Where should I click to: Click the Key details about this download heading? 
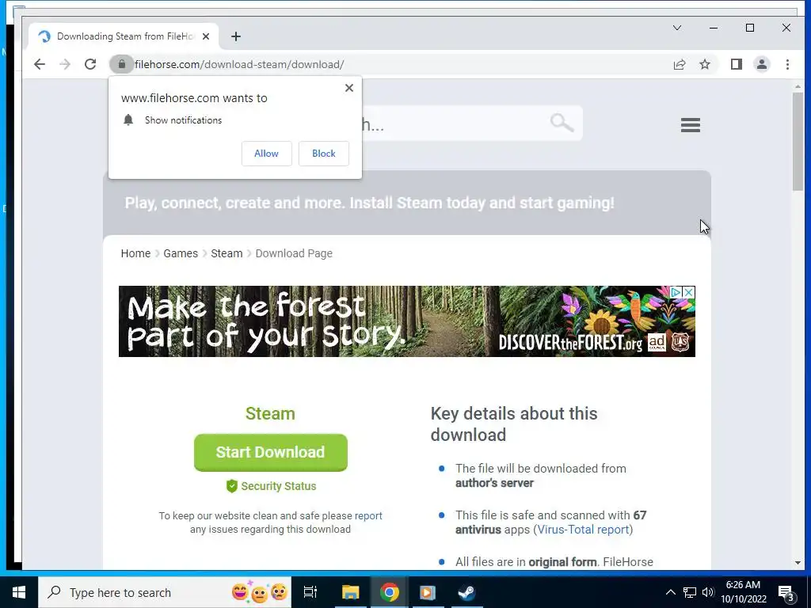(513, 424)
